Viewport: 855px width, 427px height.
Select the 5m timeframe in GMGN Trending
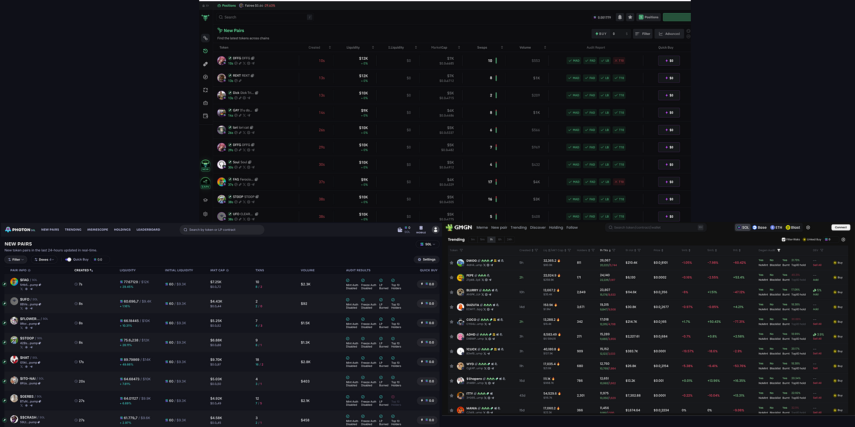482,240
